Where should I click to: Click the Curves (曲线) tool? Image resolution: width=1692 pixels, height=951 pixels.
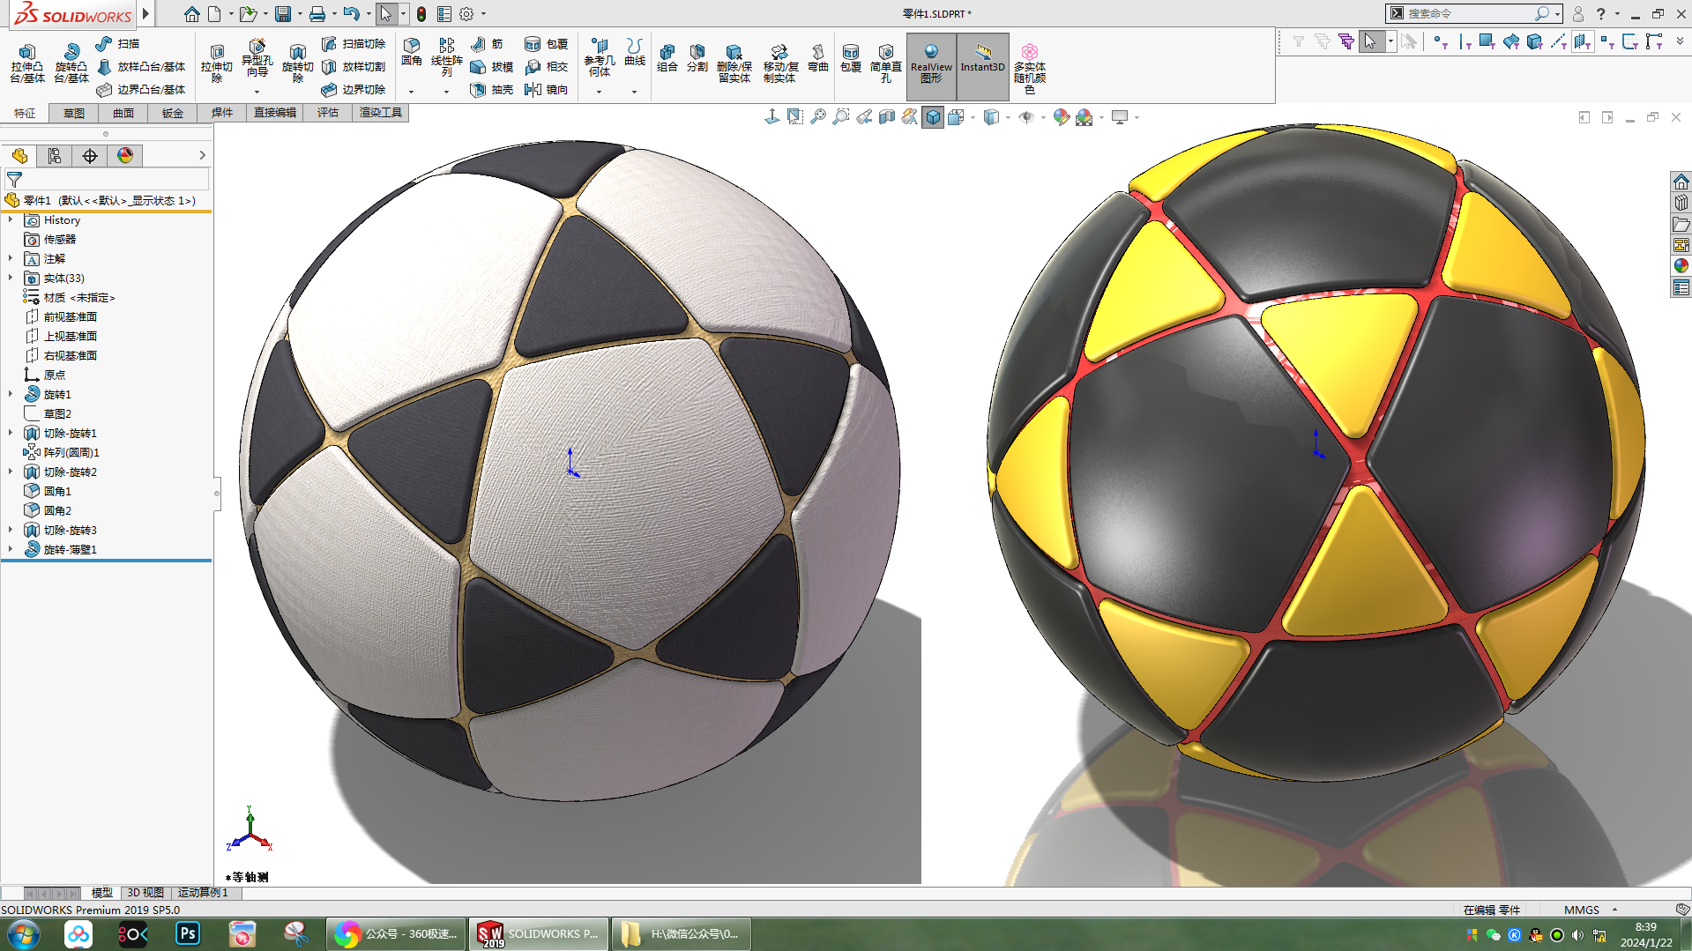point(635,53)
